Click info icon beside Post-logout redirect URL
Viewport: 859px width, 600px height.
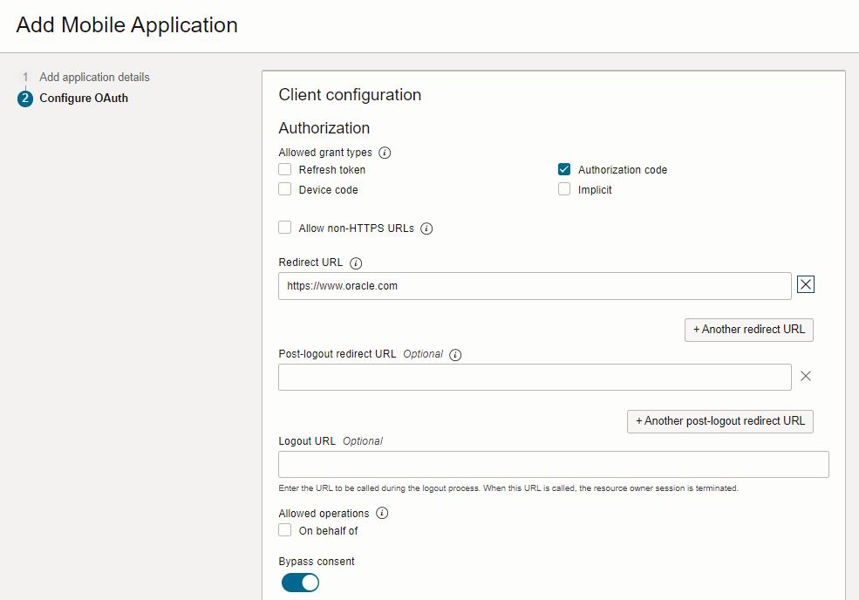[x=455, y=355]
